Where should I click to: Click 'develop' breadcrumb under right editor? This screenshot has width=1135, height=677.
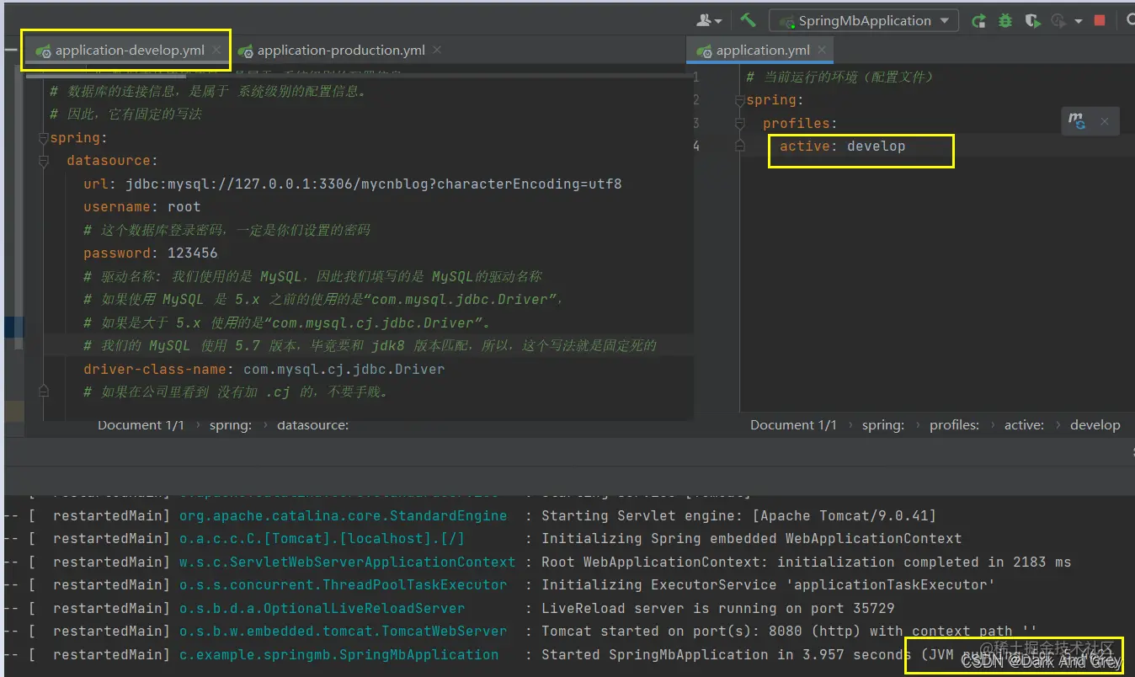coord(1095,425)
